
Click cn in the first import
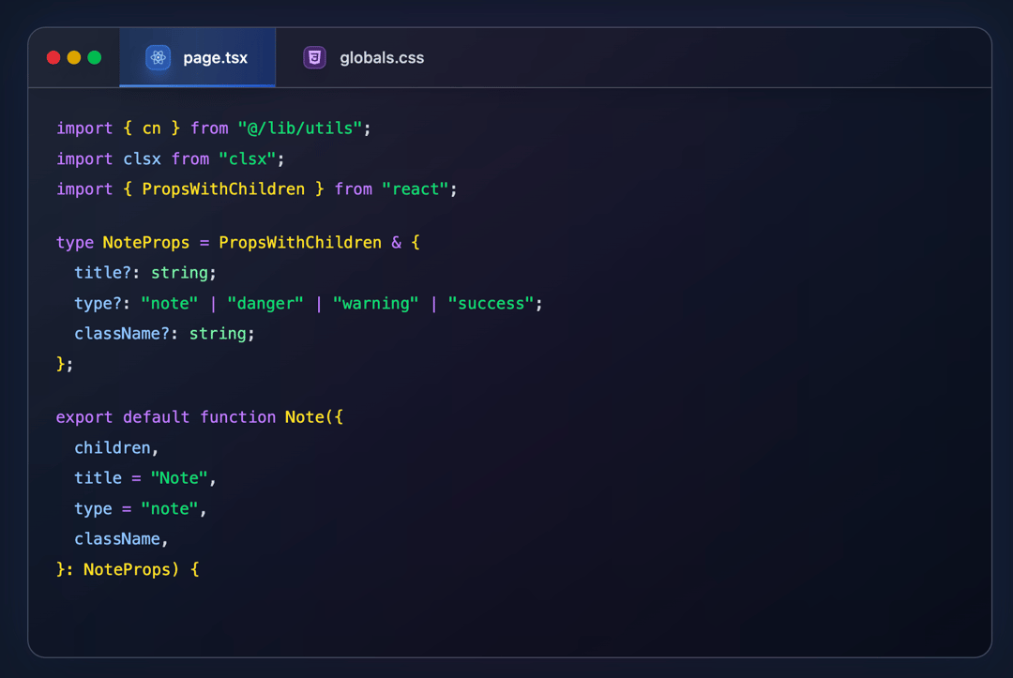pos(152,128)
